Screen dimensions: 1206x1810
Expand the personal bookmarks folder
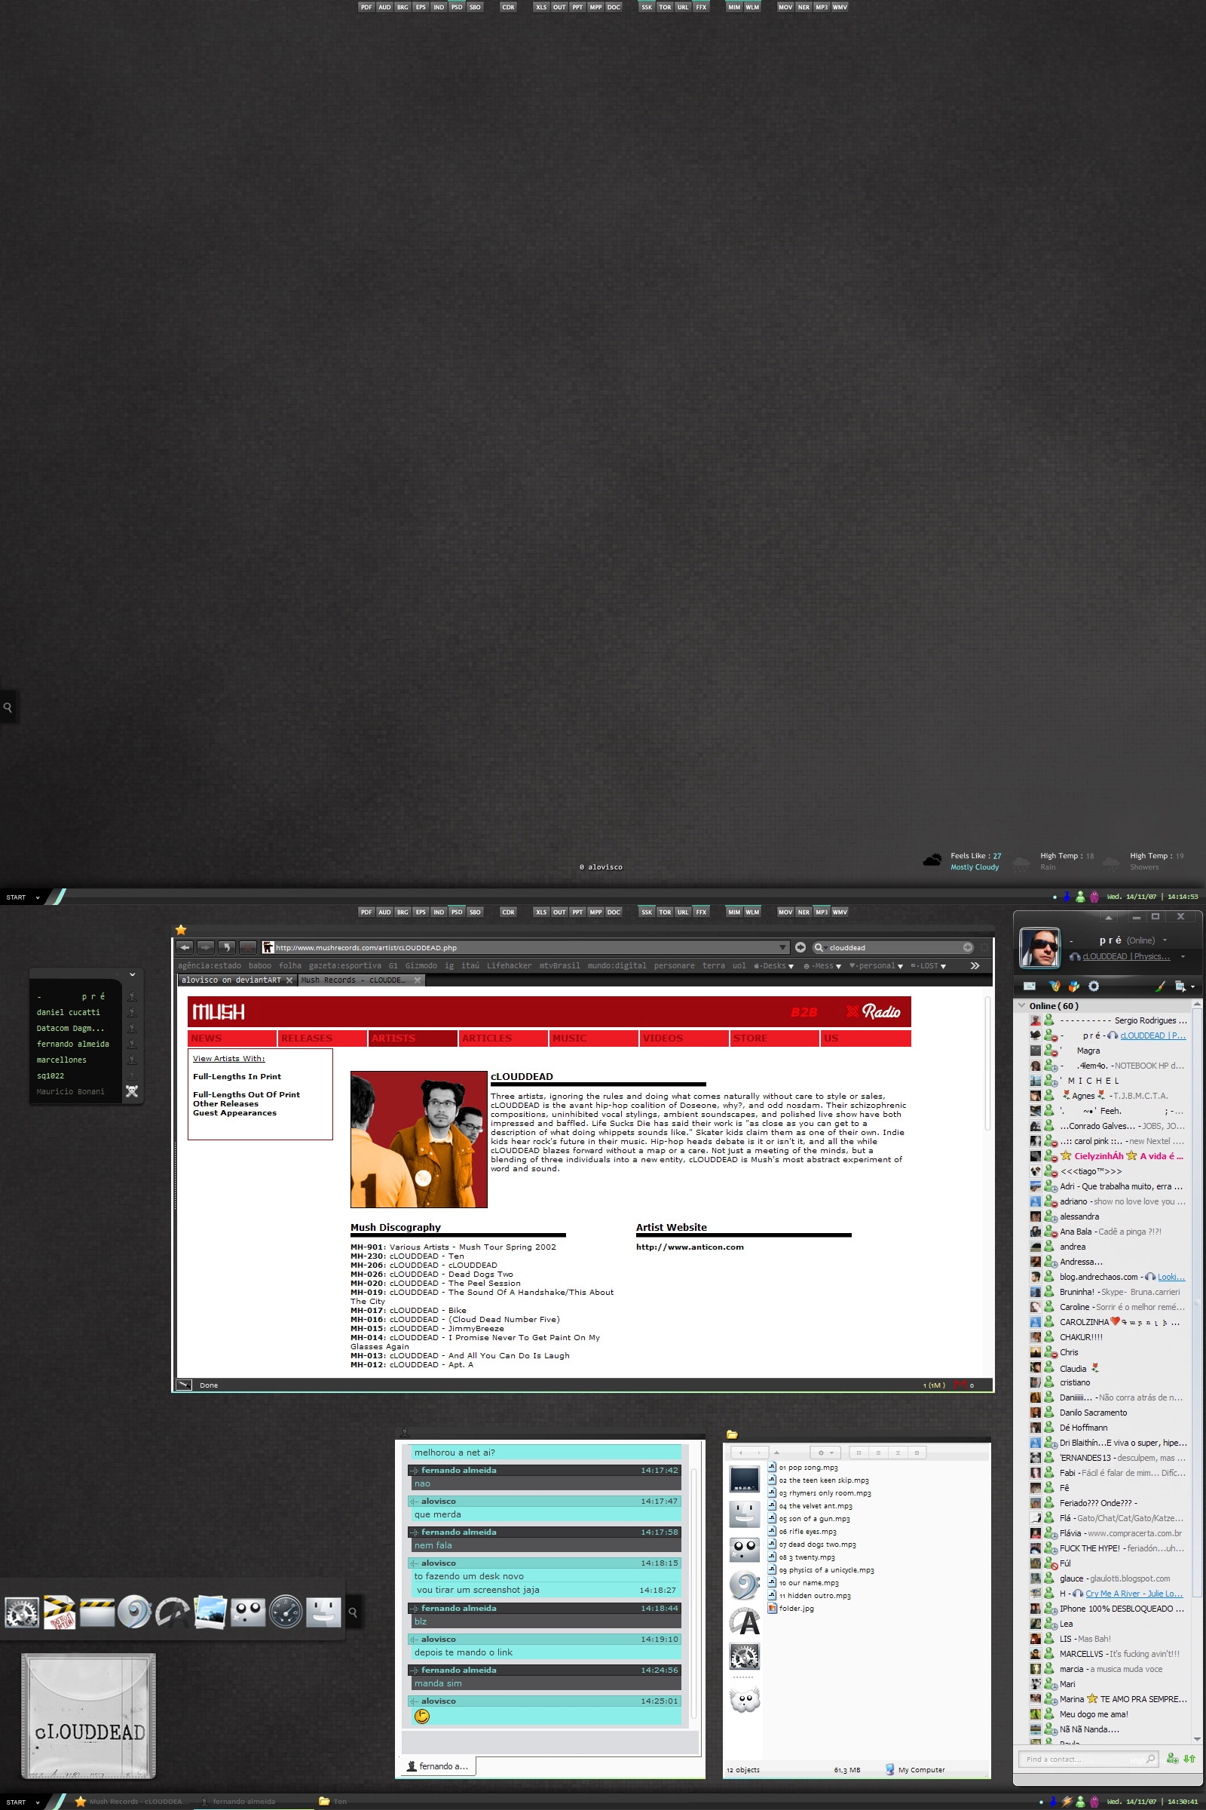tap(876, 966)
